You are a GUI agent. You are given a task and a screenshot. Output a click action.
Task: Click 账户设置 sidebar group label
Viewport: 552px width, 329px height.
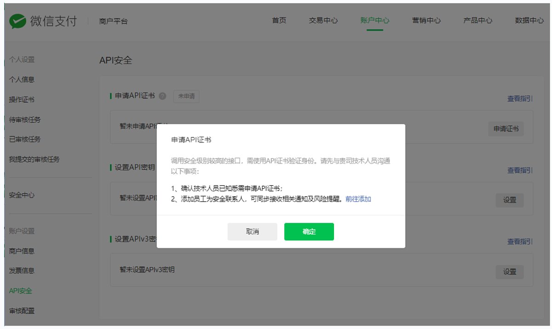pos(22,231)
